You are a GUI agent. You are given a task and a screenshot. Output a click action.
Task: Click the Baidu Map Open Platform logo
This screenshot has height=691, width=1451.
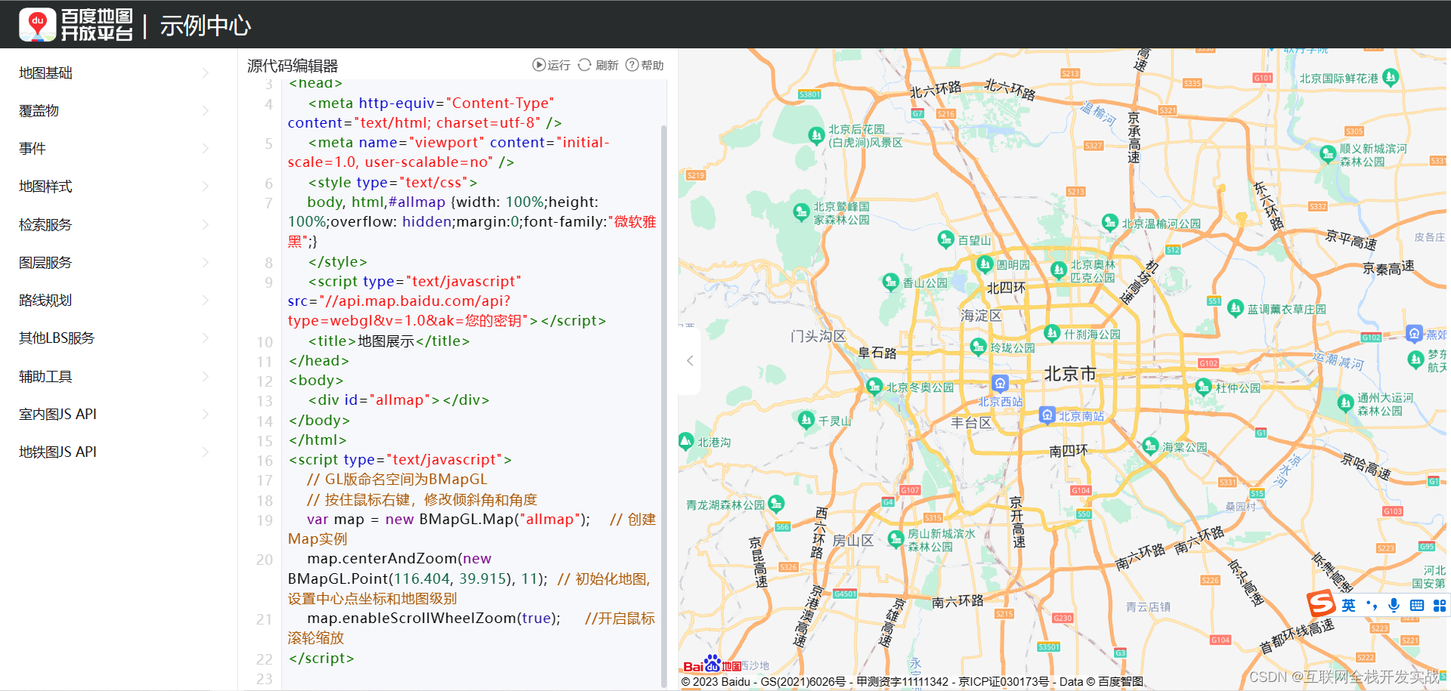click(76, 24)
